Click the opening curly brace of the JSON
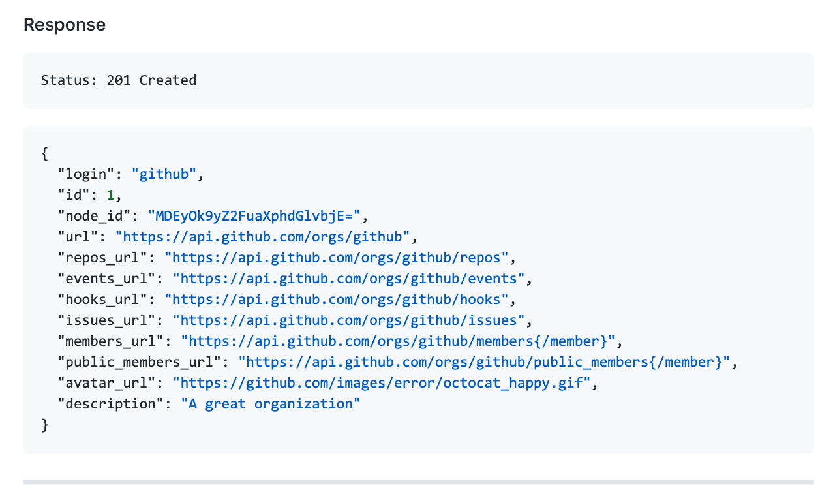This screenshot has height=492, width=835. pos(44,153)
